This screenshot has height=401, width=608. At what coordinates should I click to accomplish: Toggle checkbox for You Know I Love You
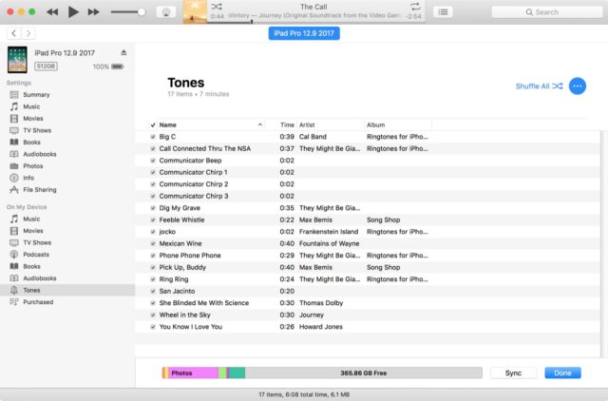(x=153, y=327)
